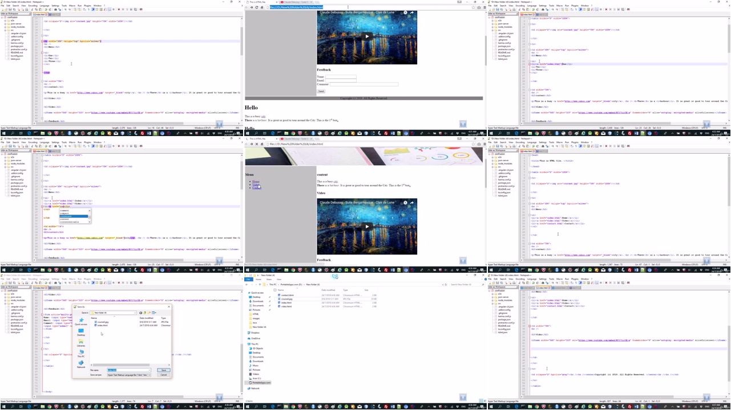Click search box in File Explorer
The image size is (731, 410).
pos(467,285)
